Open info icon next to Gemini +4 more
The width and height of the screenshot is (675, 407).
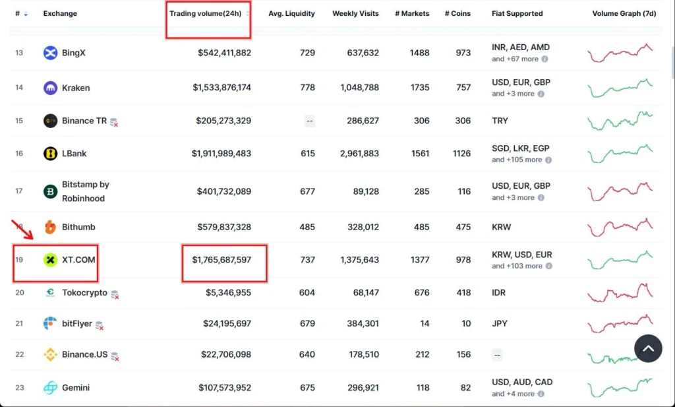coord(541,394)
